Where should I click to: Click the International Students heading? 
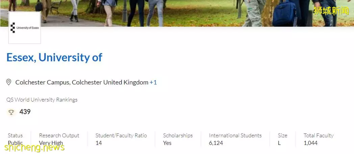(235, 135)
